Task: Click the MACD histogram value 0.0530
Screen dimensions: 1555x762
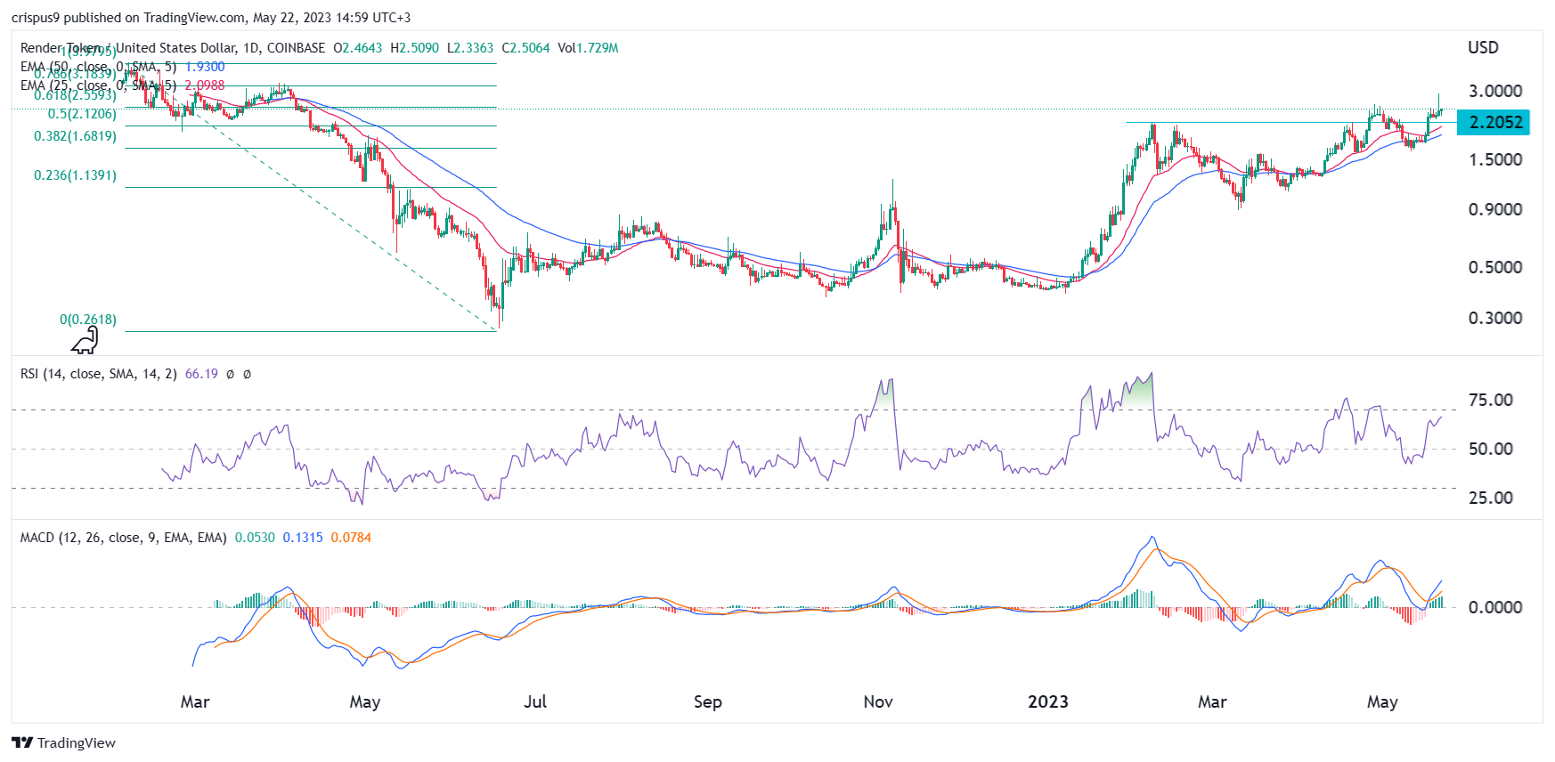Action: pyautogui.click(x=255, y=538)
